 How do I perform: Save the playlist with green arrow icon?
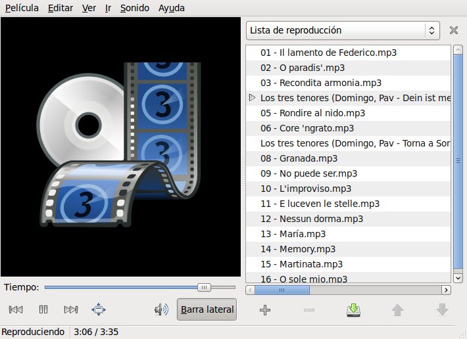(353, 310)
